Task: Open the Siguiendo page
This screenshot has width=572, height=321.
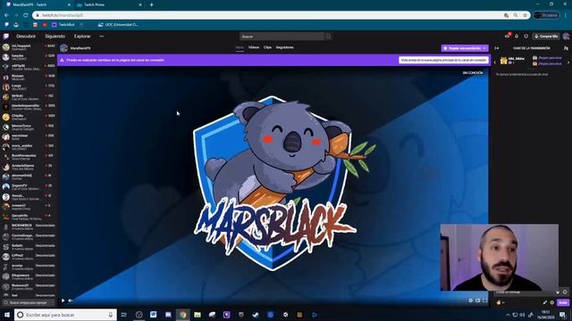Action: 55,37
